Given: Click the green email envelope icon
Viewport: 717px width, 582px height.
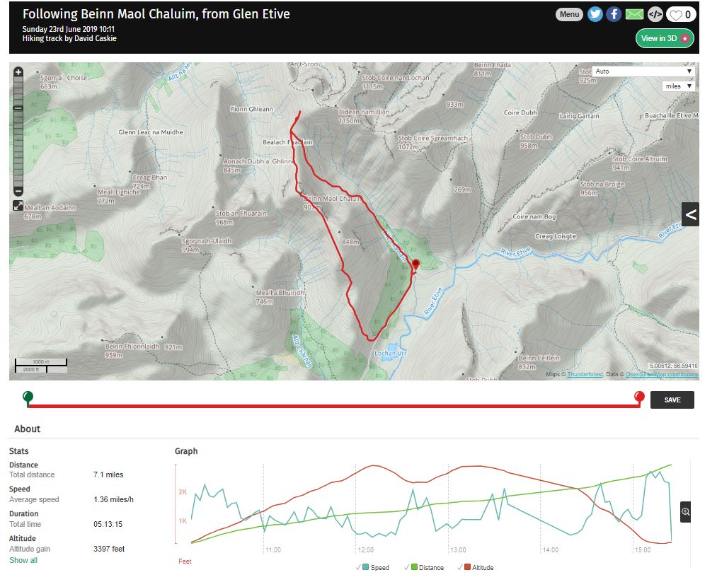Looking at the screenshot, I should click(x=635, y=14).
